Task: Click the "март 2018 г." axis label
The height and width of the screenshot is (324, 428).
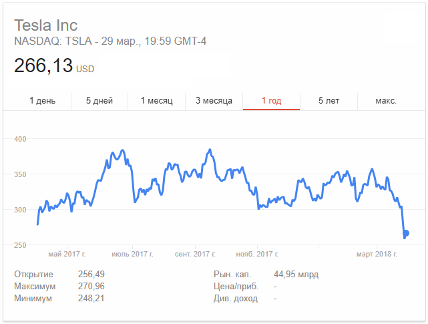Action: click(x=377, y=255)
